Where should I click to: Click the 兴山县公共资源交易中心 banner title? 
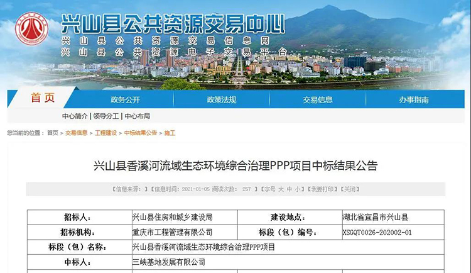click(x=173, y=24)
